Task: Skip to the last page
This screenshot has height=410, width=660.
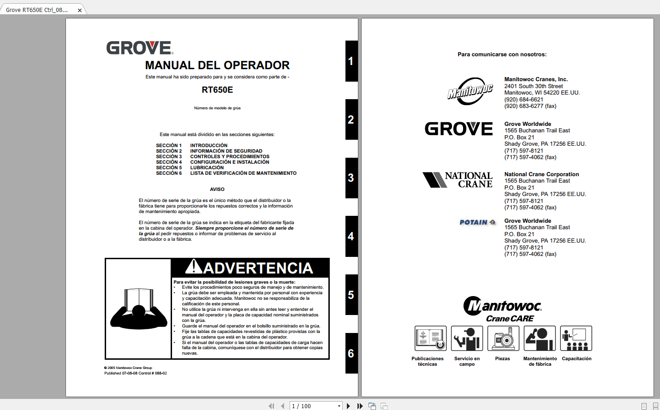Action: coord(360,406)
